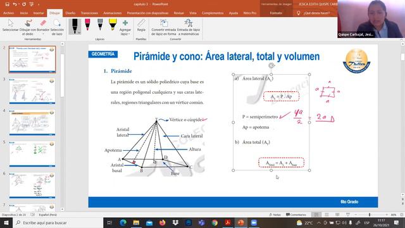Open the Complementos tab

[213, 13]
